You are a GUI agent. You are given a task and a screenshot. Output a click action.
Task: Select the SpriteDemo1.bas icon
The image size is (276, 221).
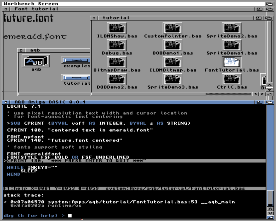coord(231,45)
